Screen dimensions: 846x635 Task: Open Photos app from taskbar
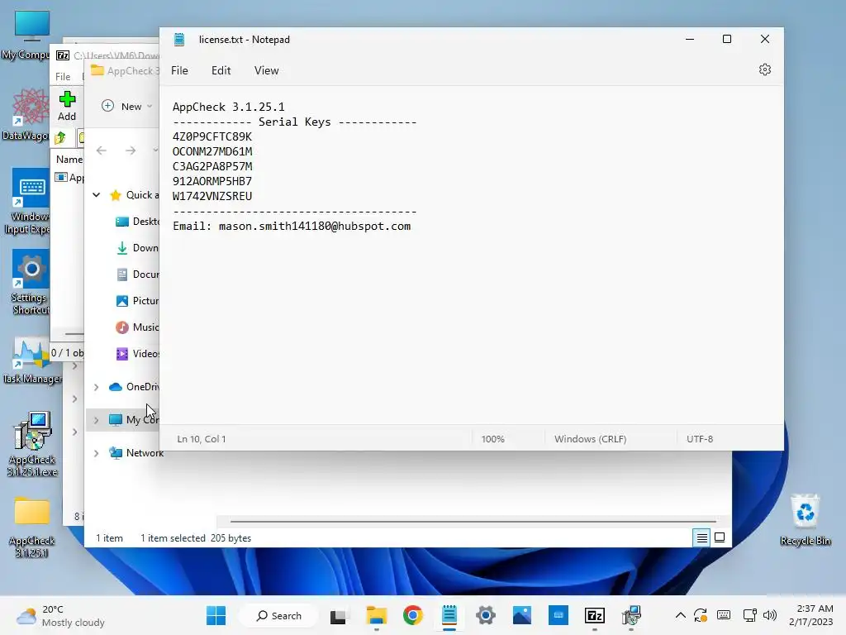pos(522,615)
